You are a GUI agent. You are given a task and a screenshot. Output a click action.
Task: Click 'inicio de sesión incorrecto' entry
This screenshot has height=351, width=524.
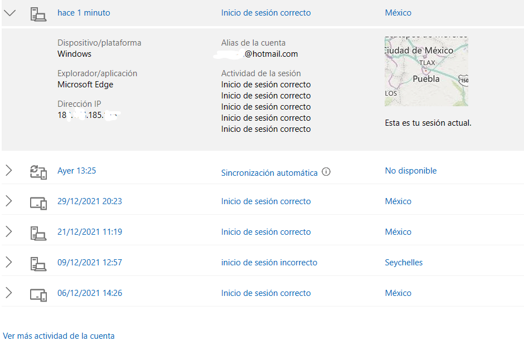click(269, 263)
